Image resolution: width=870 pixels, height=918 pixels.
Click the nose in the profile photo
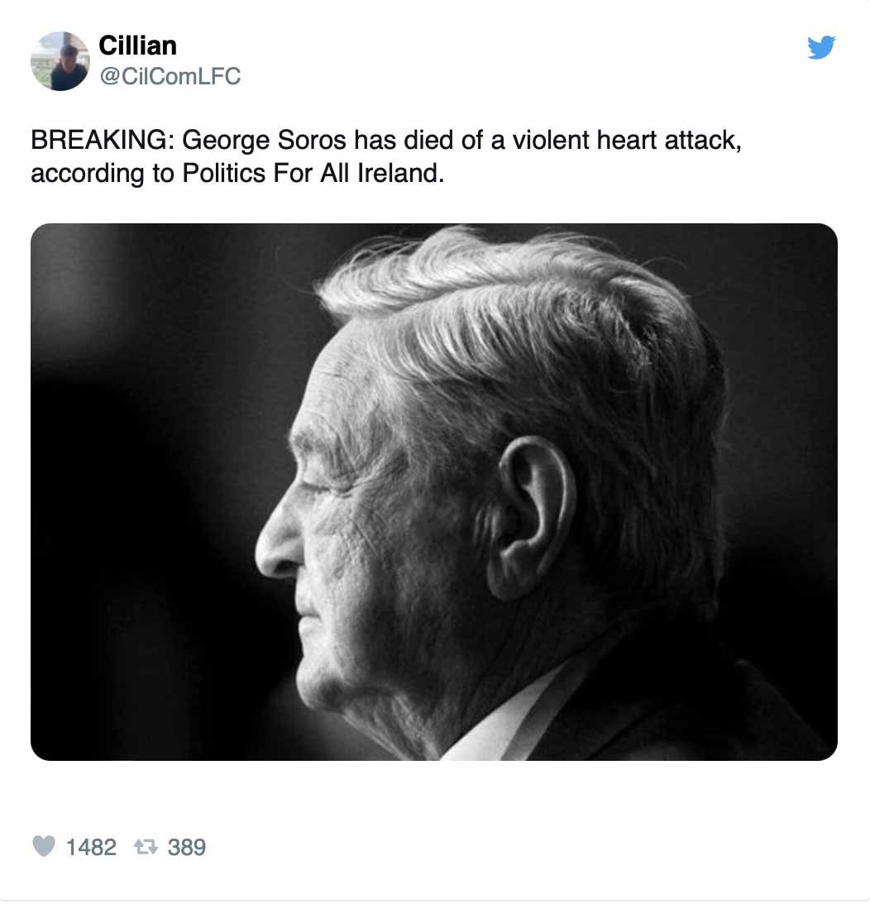pos(275,550)
